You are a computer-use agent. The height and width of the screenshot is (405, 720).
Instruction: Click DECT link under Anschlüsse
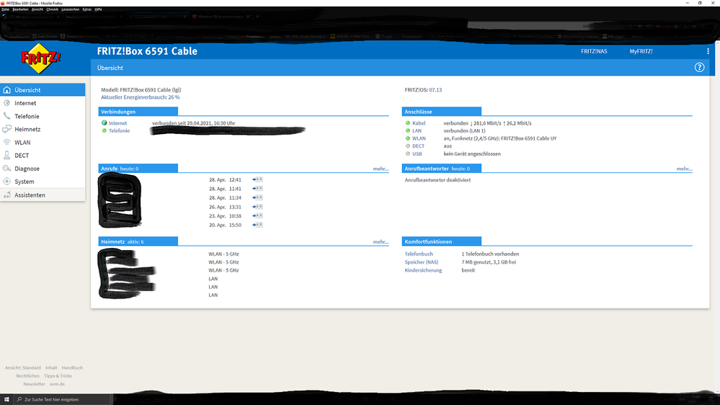click(x=418, y=146)
